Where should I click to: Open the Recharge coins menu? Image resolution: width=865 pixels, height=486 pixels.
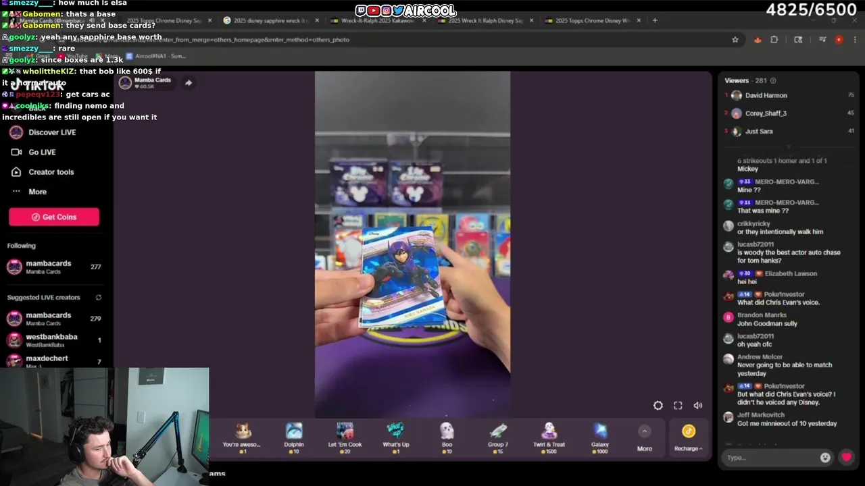(x=688, y=438)
